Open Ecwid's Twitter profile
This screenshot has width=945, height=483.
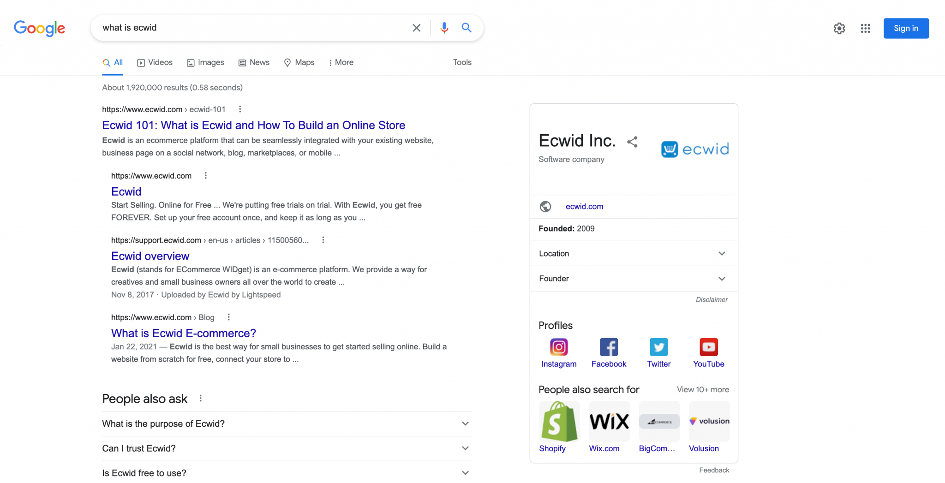(x=658, y=347)
